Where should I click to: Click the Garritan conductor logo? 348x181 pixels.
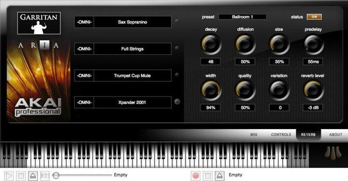point(39,23)
